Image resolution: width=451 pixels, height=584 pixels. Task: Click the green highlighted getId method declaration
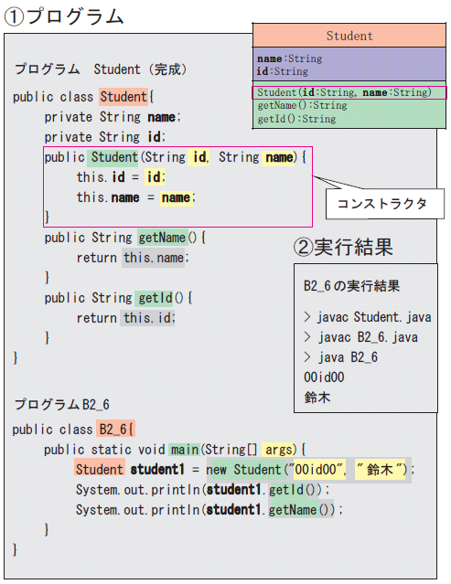tap(156, 298)
